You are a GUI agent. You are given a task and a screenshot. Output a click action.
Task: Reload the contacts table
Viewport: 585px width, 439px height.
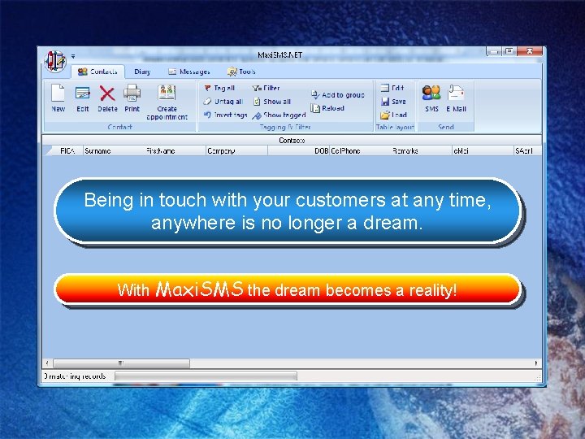327,108
